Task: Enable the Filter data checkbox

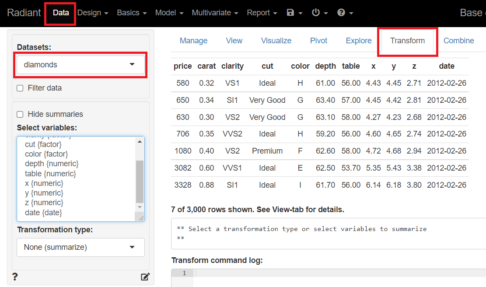Action: (20, 88)
